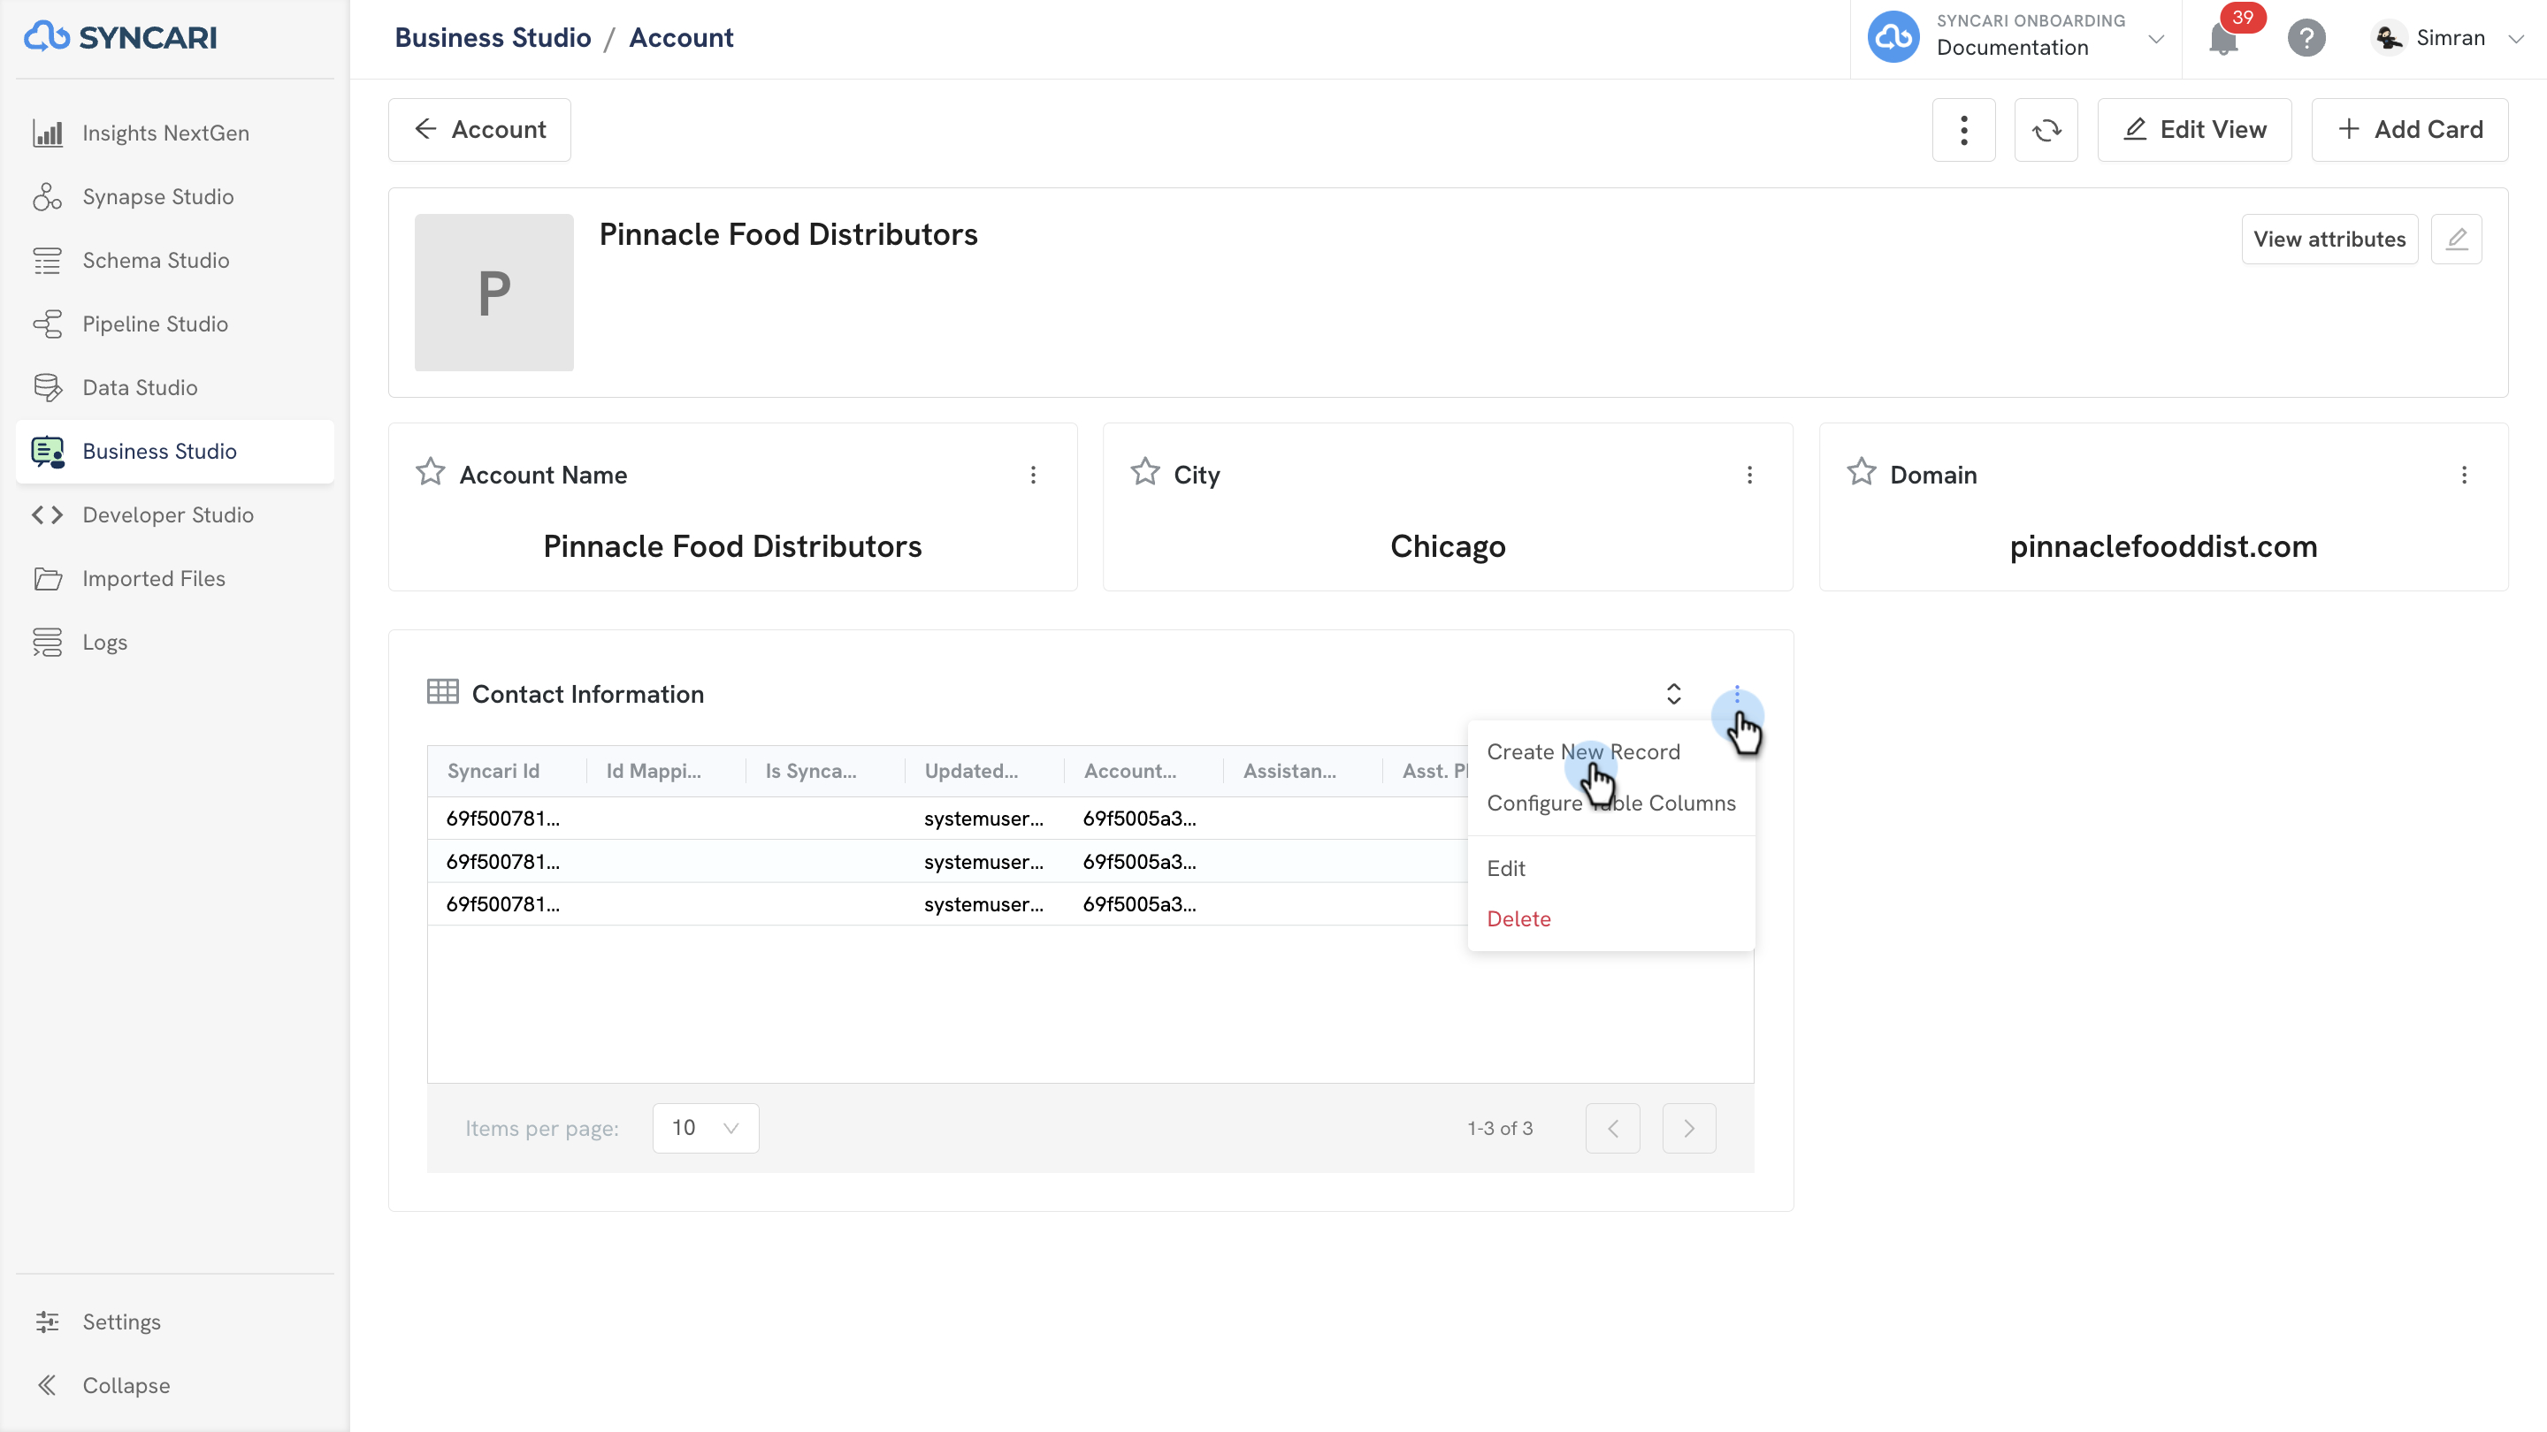2547x1432 pixels.
Task: Go to next table page
Action: click(1689, 1129)
